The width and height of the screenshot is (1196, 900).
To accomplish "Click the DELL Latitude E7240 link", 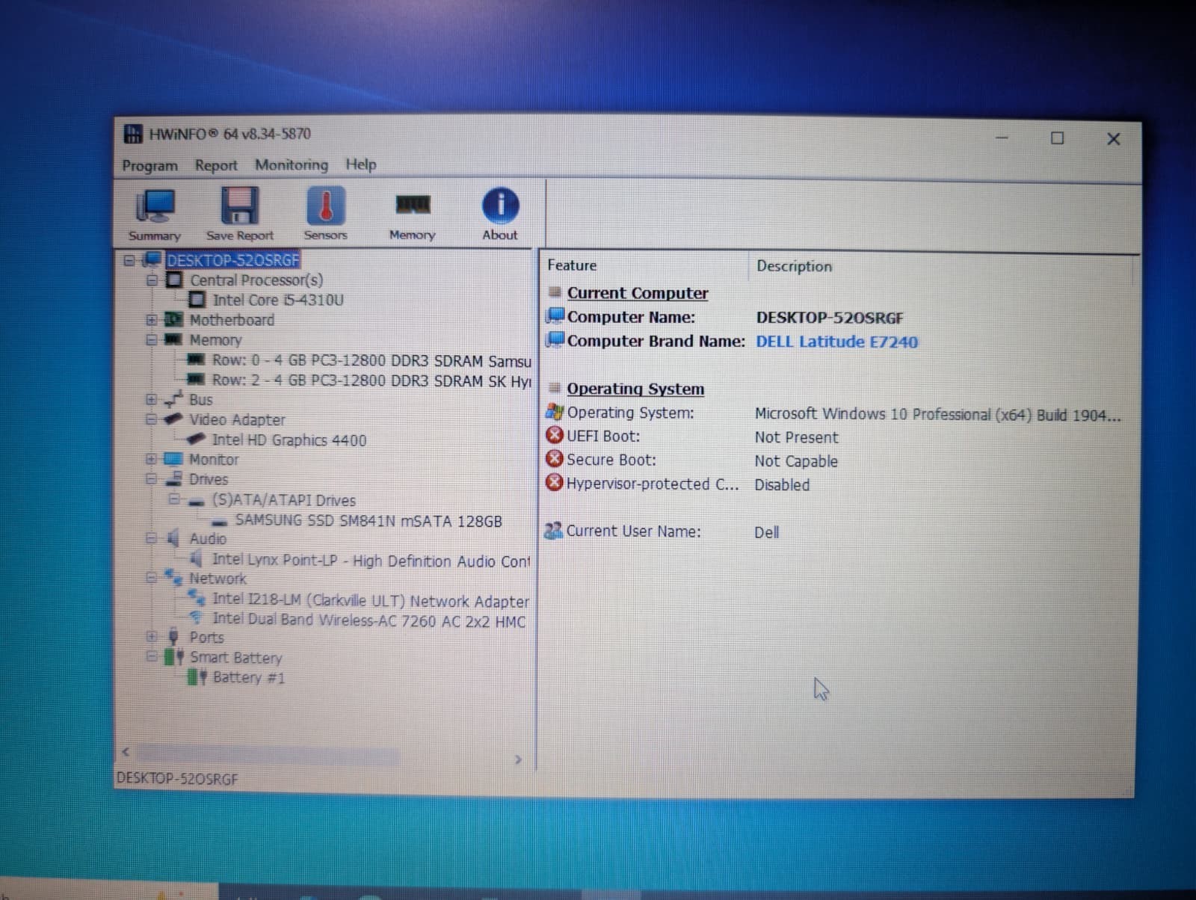I will coord(836,342).
